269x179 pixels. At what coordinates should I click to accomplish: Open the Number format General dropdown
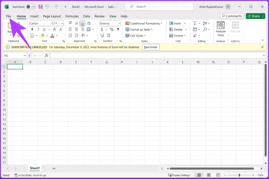119,23
